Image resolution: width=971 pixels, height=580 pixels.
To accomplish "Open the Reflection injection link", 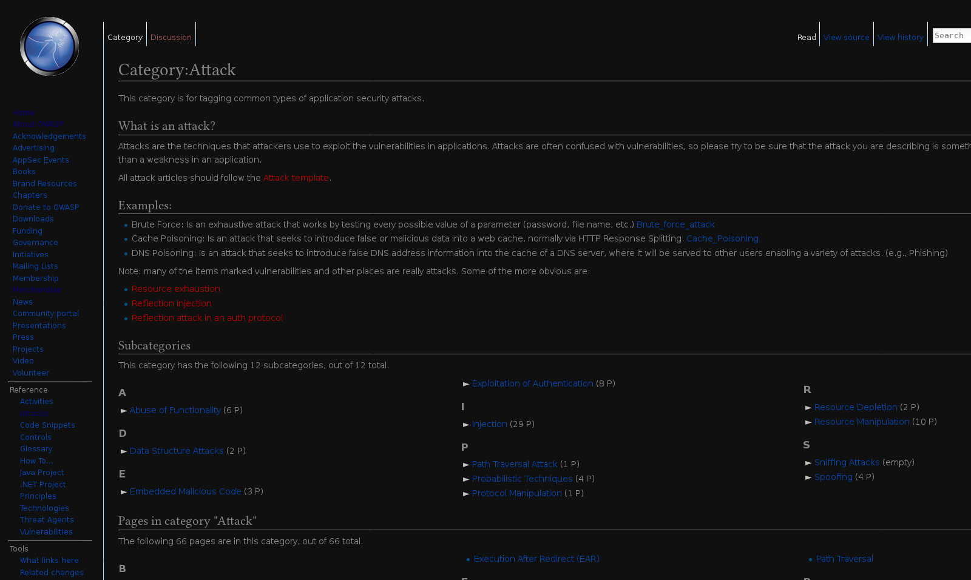I will pos(172,303).
